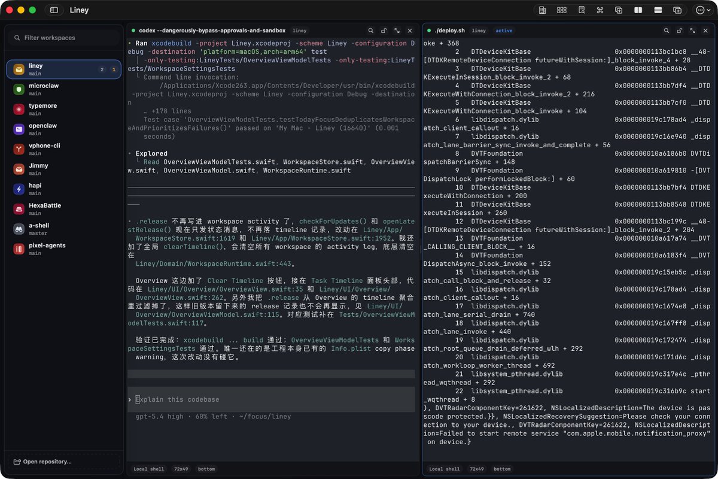Click the Tests/OverviewViewModelTests.swift:117 reference

(271, 319)
